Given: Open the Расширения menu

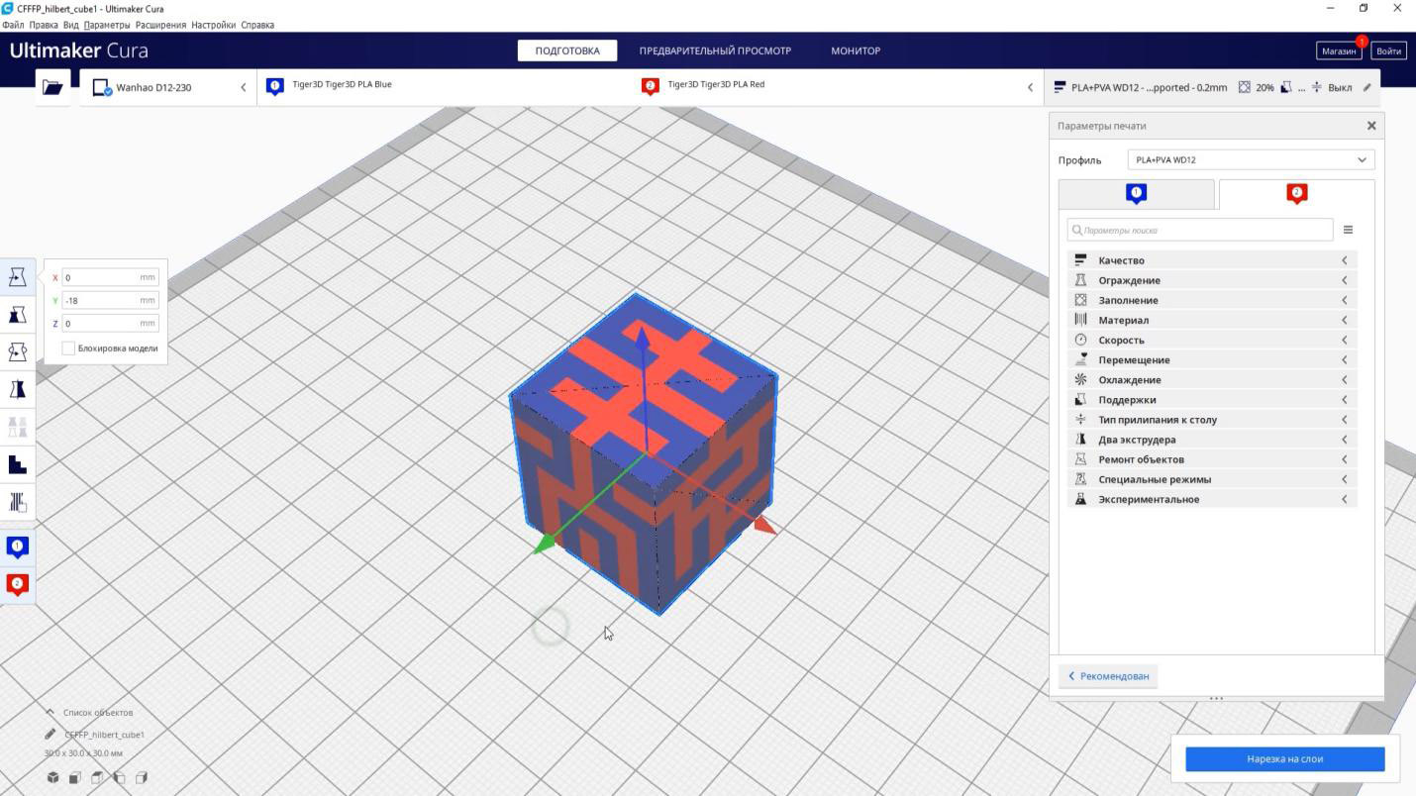Looking at the screenshot, I should tap(160, 25).
